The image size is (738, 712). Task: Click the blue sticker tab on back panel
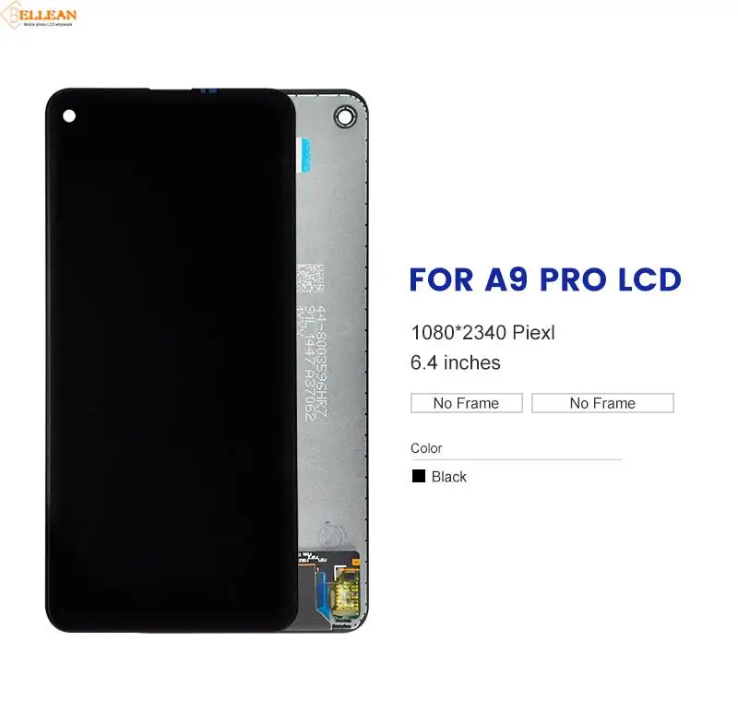(305, 155)
